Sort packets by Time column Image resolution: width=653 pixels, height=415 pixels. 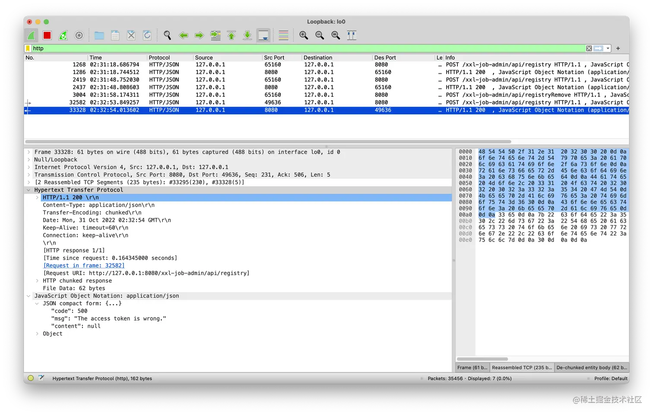point(117,57)
